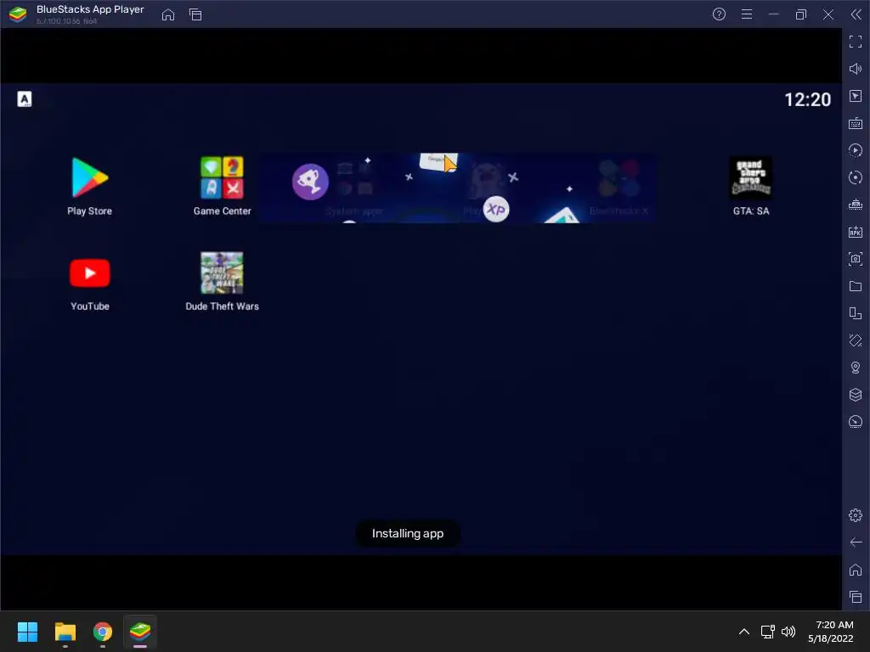The width and height of the screenshot is (870, 652).
Task: Click the BlueStacks home icon in title bar
Action: tap(168, 14)
